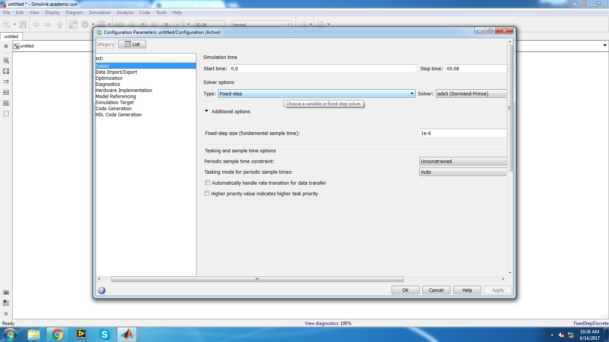Click the Model Configuration gear icon
The image size is (609, 342).
85,24
